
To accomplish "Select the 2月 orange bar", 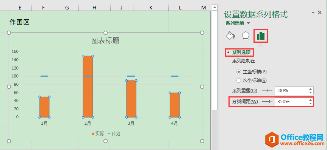I will pyautogui.click(x=88, y=87).
